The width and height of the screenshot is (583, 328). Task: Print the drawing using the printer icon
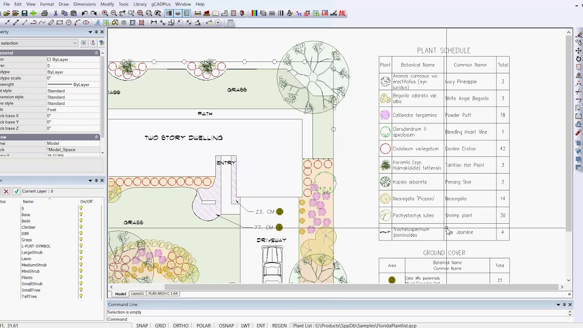[45, 13]
